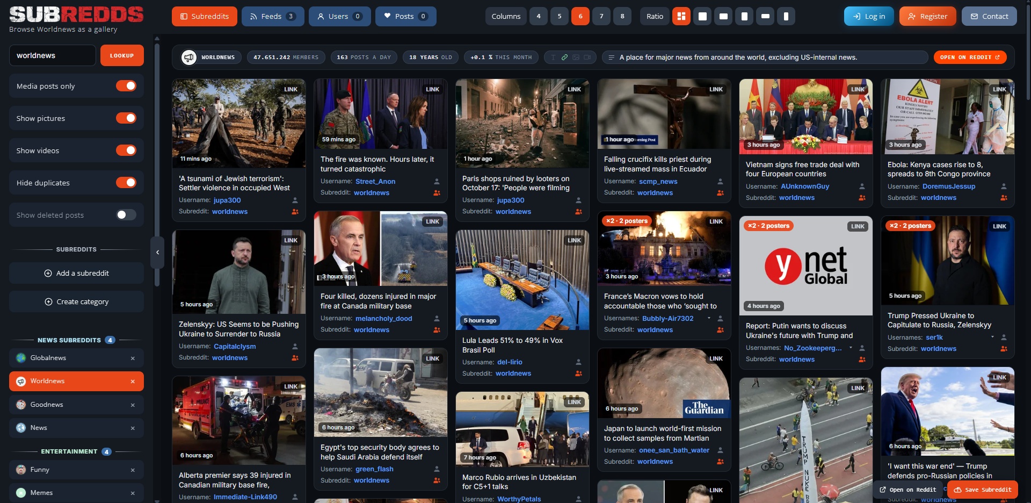Switch to the Feeds tab
1031x503 pixels.
click(x=273, y=16)
